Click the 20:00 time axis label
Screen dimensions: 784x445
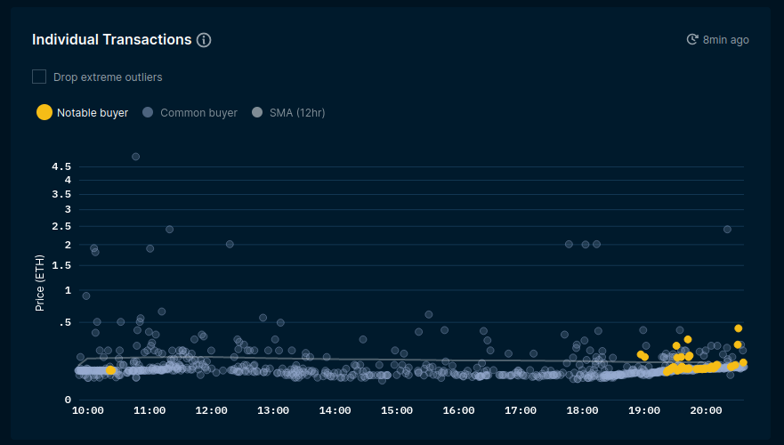[x=706, y=410]
